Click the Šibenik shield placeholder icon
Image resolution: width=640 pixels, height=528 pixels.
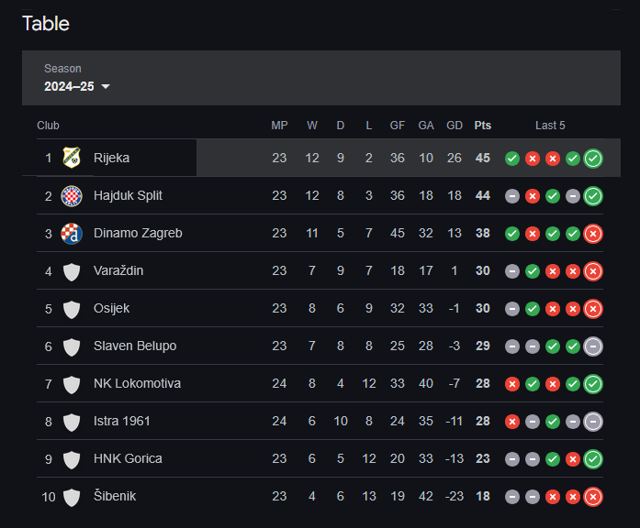pyautogui.click(x=72, y=497)
